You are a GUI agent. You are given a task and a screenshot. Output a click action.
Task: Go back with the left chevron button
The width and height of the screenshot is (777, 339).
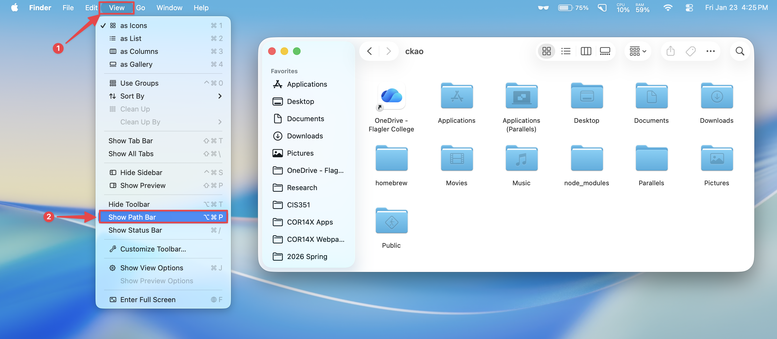pyautogui.click(x=370, y=51)
